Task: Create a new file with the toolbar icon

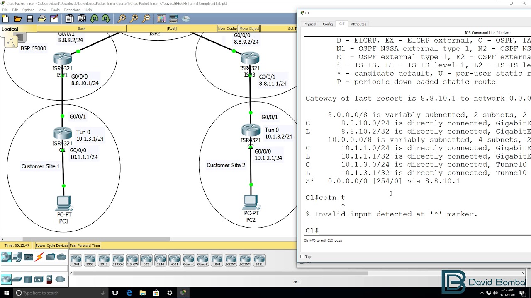Action: click(5, 19)
